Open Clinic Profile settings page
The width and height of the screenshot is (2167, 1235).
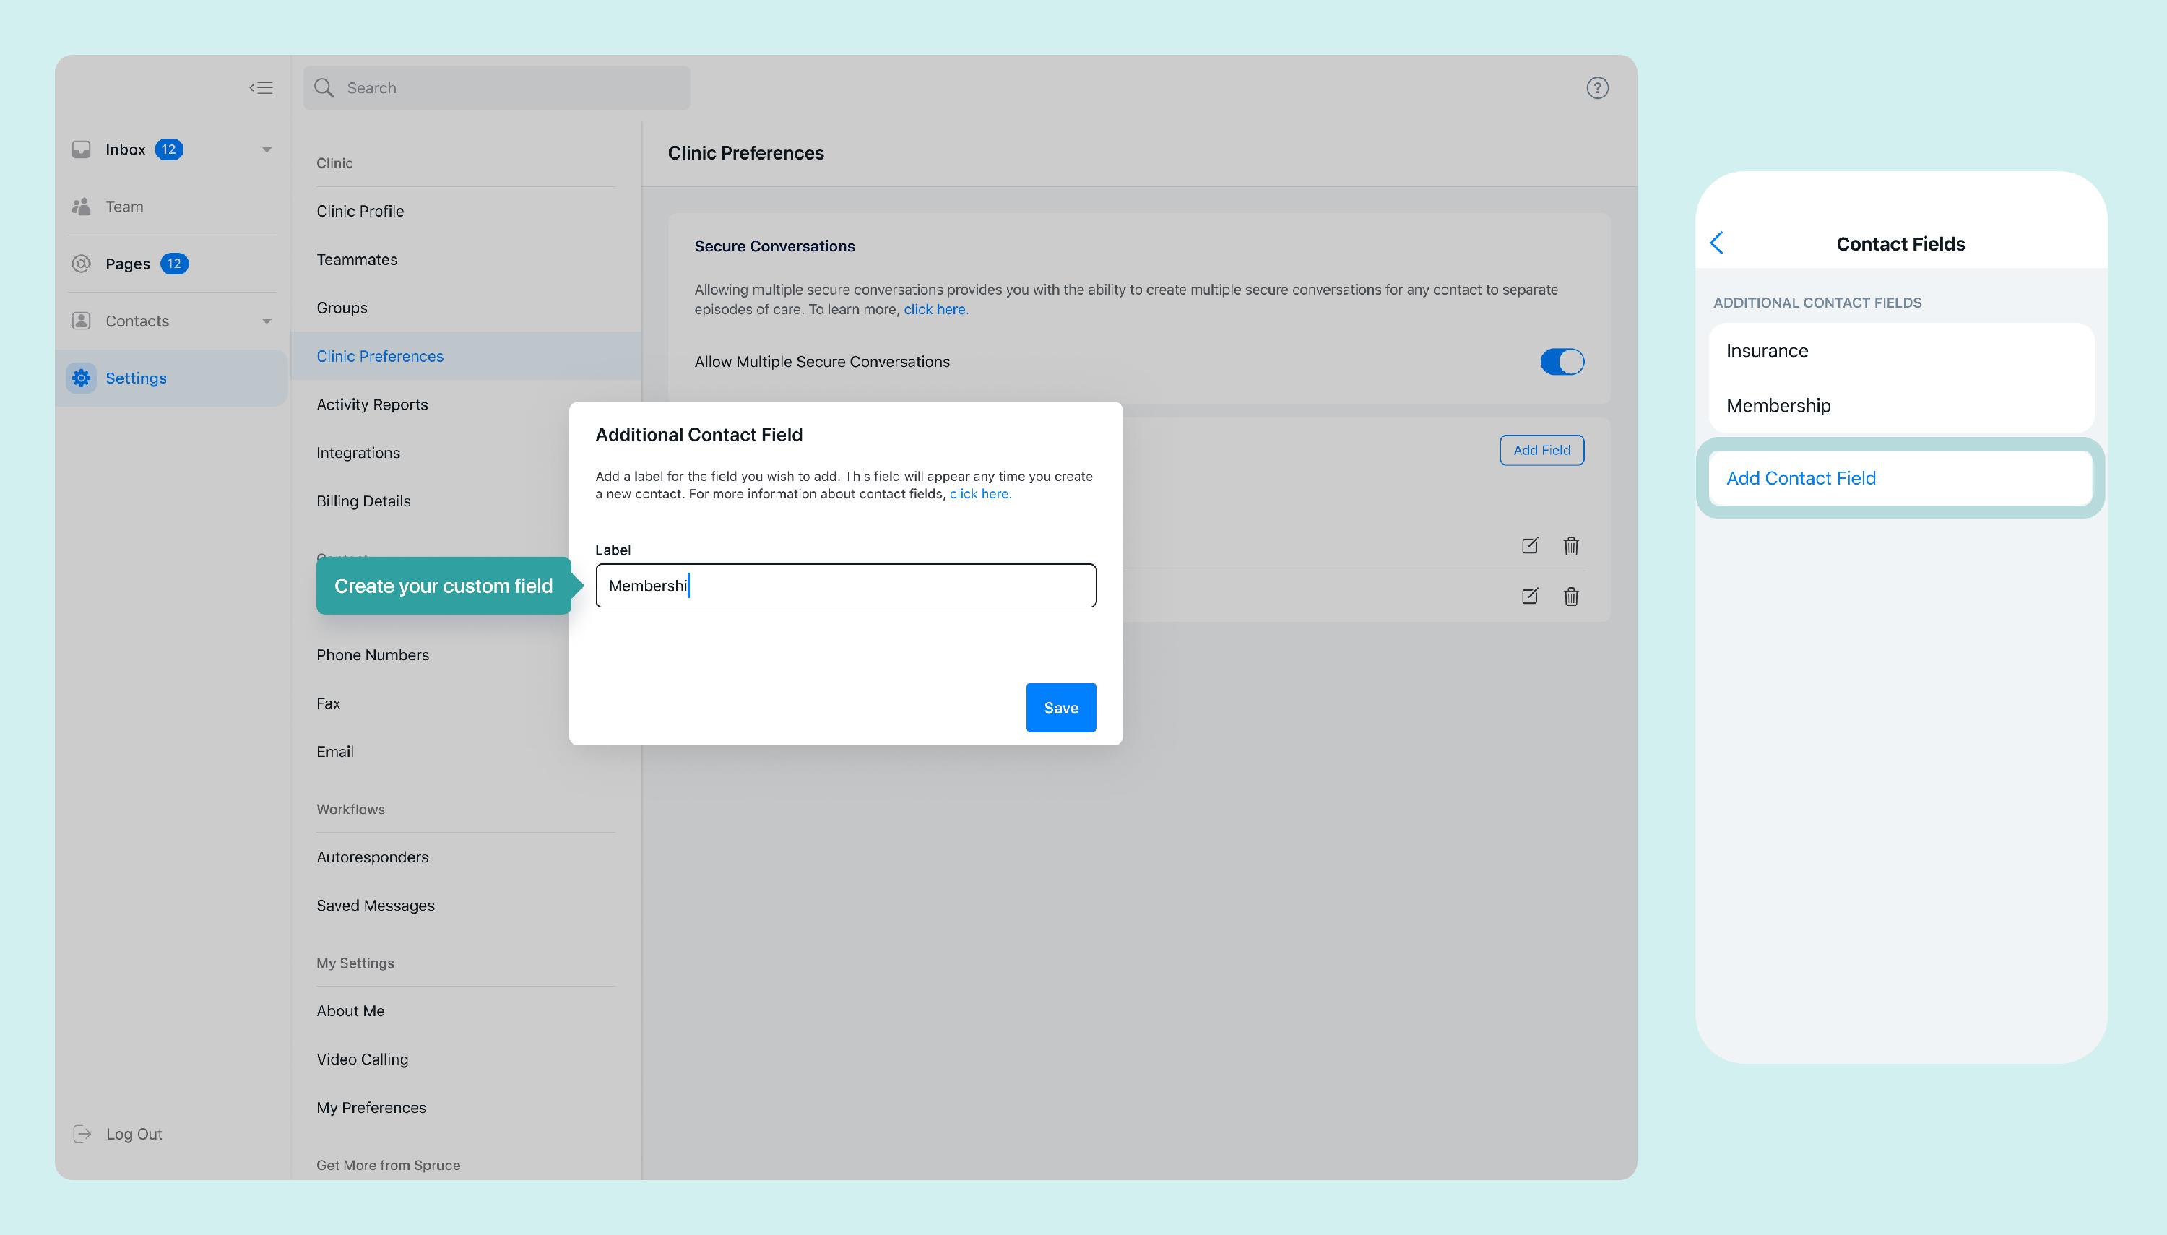(x=360, y=211)
